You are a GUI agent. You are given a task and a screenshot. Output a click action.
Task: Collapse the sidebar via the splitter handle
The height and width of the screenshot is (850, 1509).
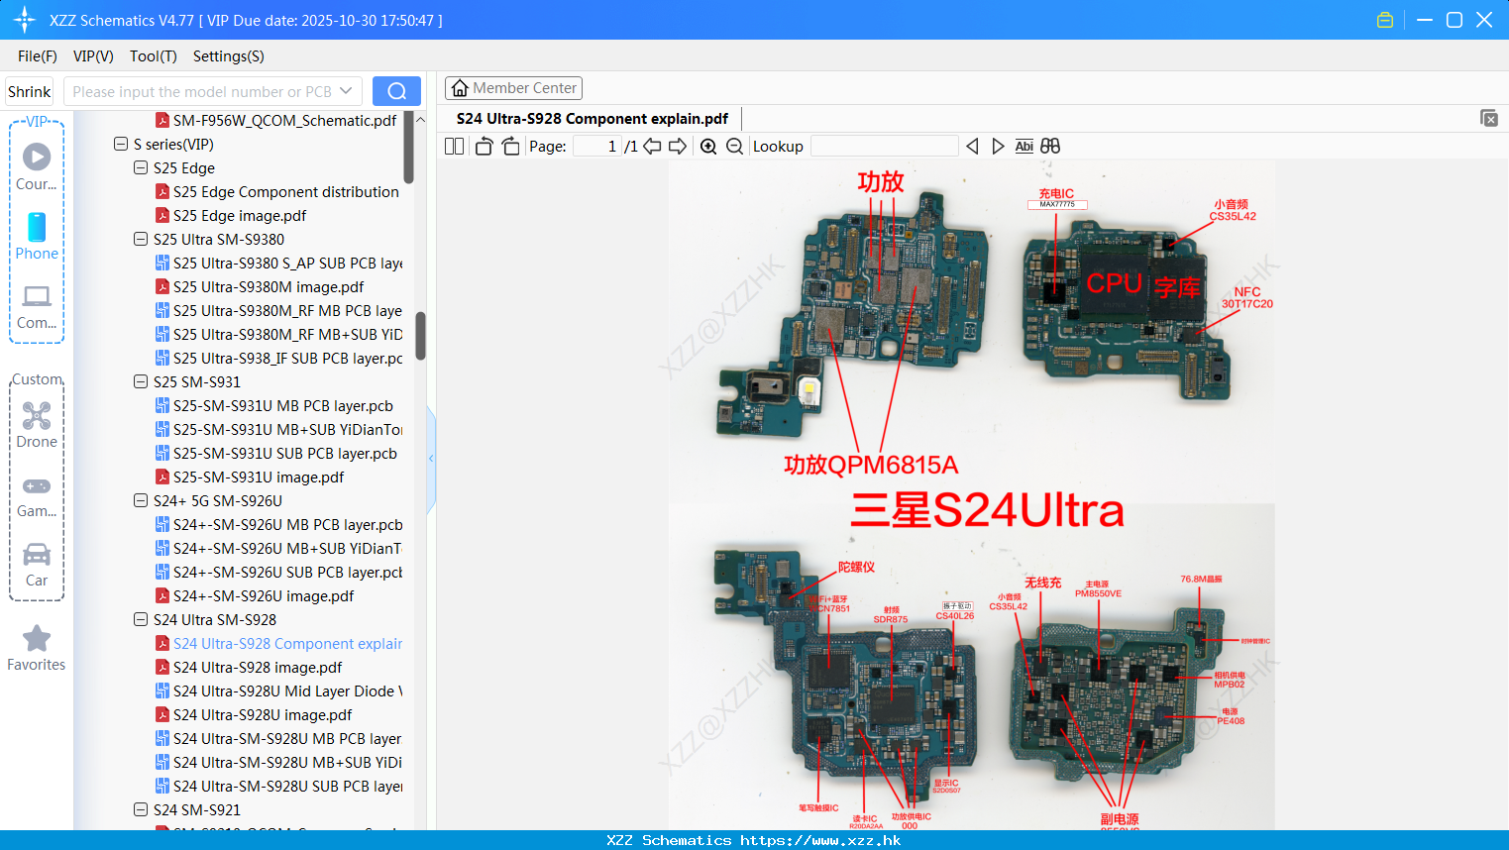coord(431,459)
